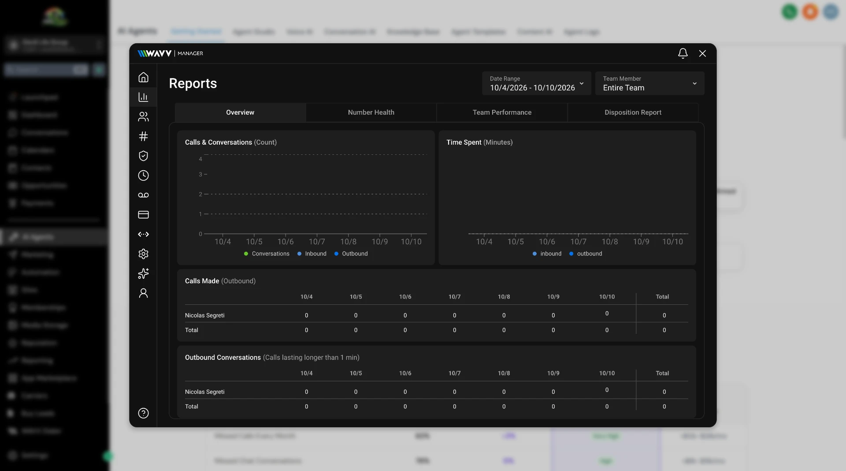The width and height of the screenshot is (846, 471).
Task: Open the user profile icon
Action: click(143, 293)
